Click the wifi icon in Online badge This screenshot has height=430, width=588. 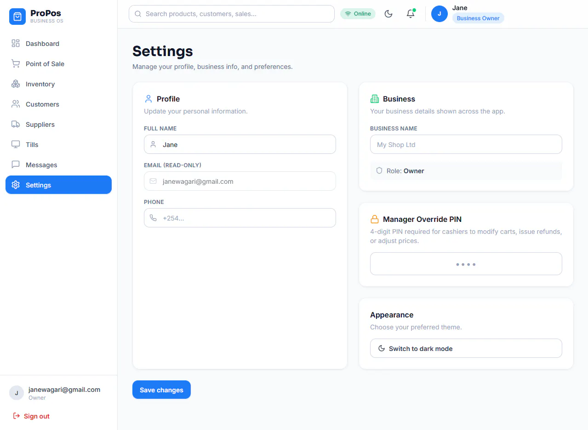(x=348, y=14)
